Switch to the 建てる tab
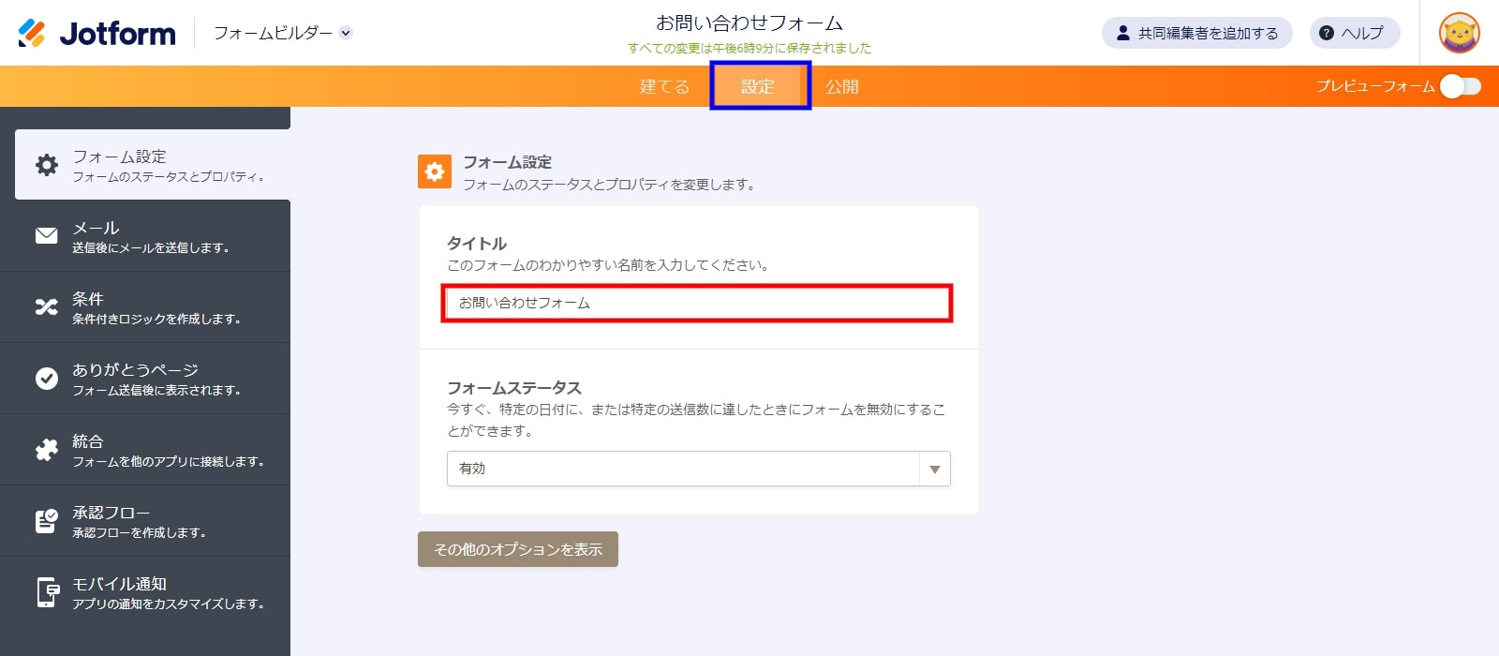 [664, 86]
